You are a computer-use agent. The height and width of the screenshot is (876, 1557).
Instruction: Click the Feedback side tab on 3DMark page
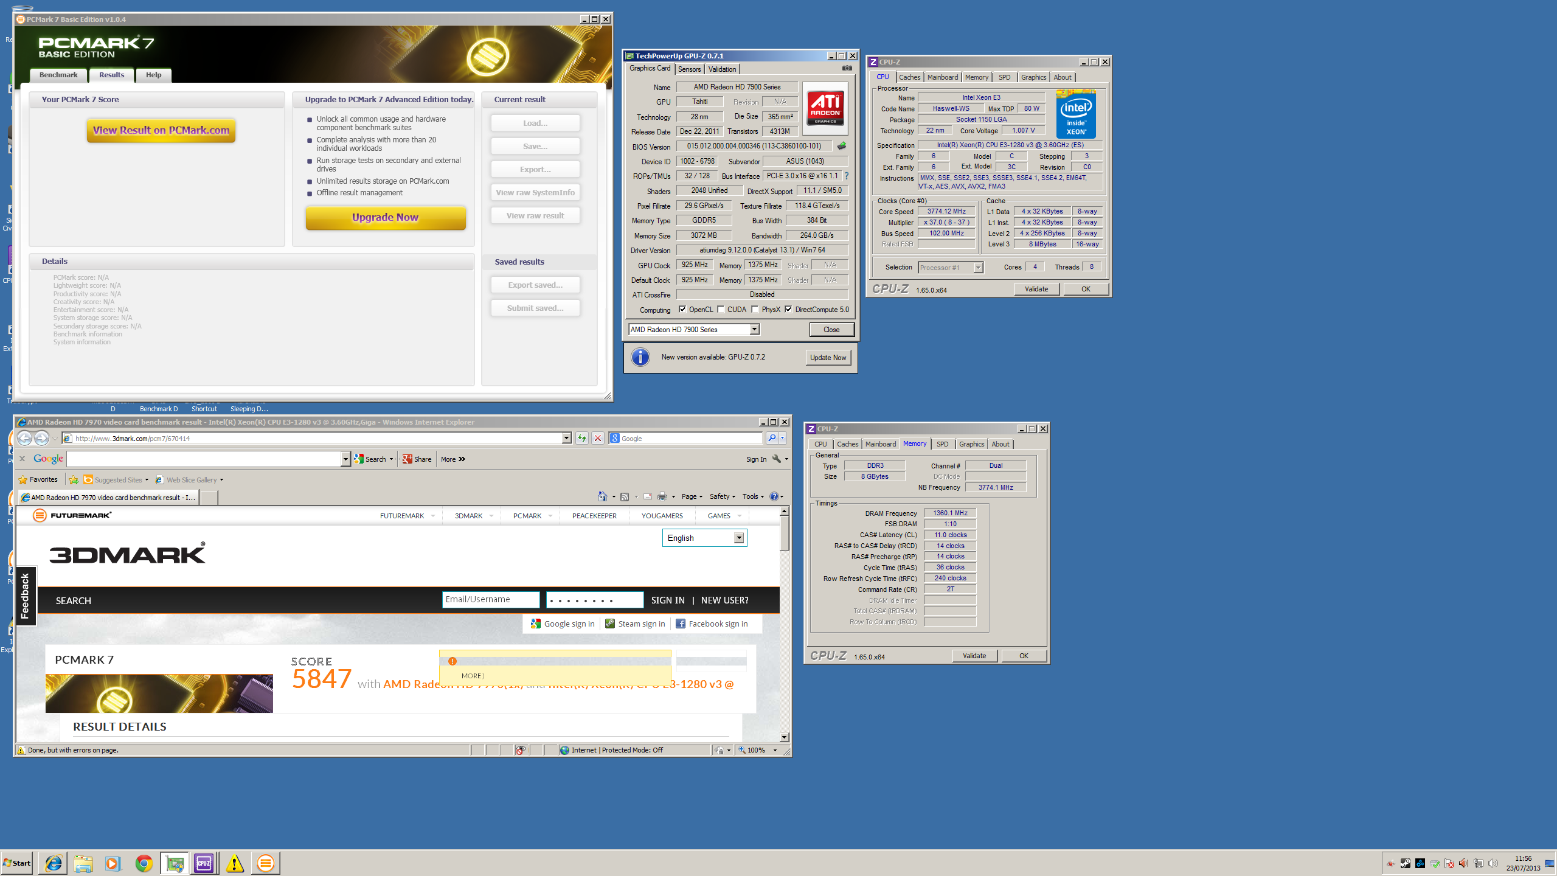click(25, 596)
